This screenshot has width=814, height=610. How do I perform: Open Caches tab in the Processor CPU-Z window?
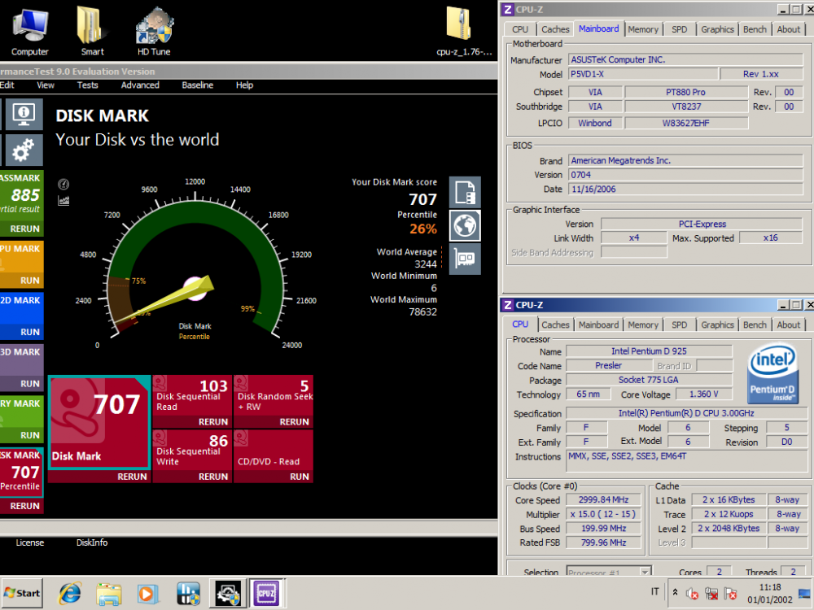click(x=555, y=325)
